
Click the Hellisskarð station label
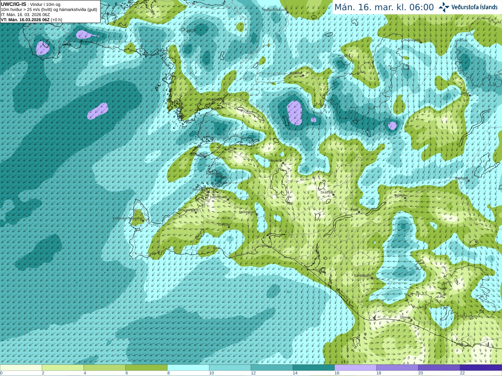point(247,212)
